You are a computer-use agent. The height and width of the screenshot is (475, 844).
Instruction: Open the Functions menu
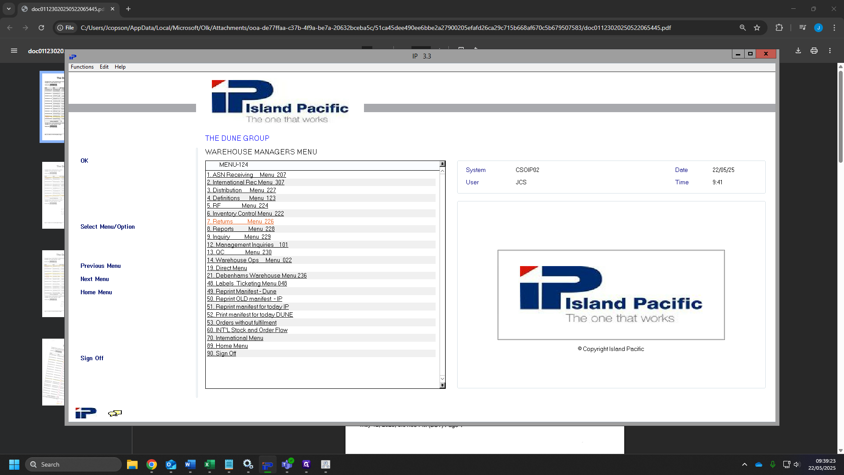click(x=82, y=67)
